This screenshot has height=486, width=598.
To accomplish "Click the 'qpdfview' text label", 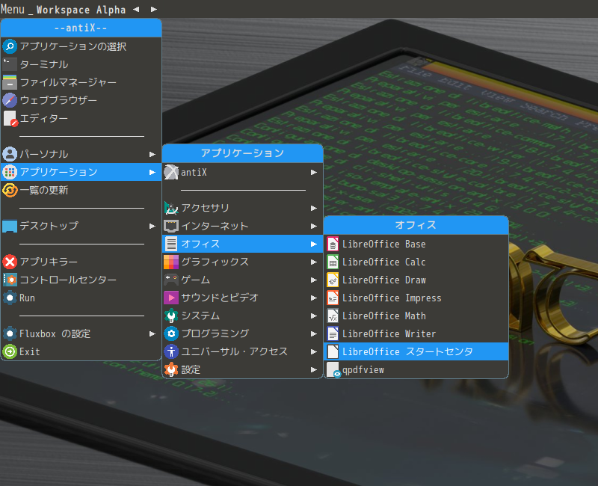I will point(363,369).
